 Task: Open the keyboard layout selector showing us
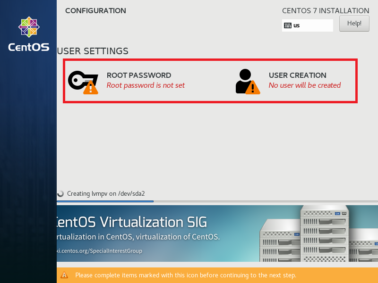[x=307, y=25]
